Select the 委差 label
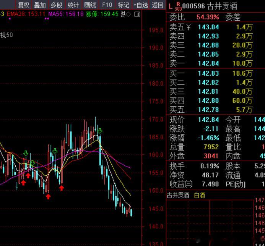This screenshot has height=246, width=265. click(233, 17)
